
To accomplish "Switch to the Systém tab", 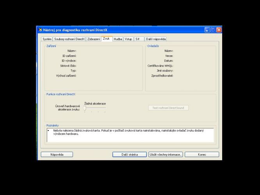I will tap(47, 39).
